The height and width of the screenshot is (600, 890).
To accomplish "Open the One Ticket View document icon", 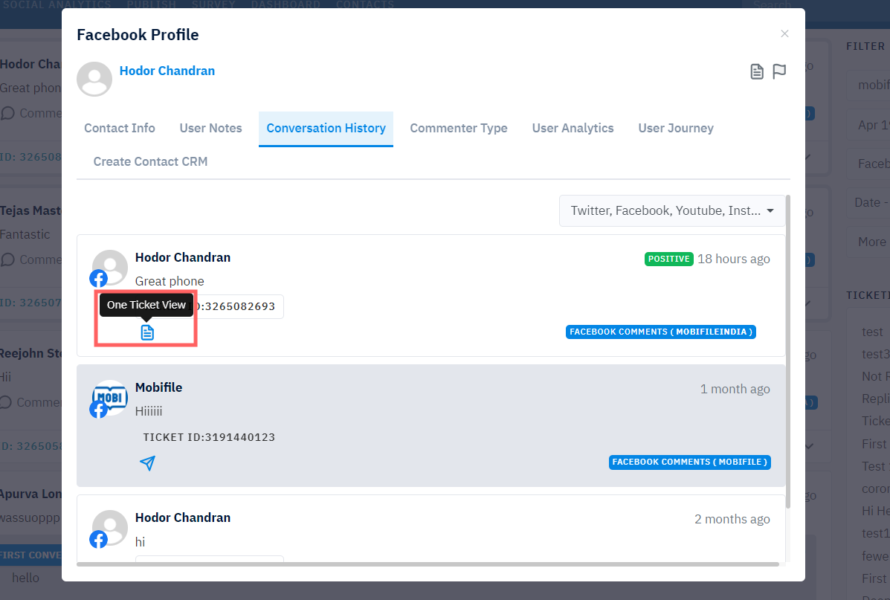I will [x=147, y=332].
